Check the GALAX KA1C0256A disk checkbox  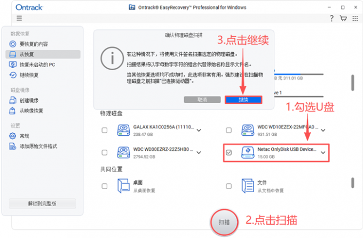click(105, 130)
